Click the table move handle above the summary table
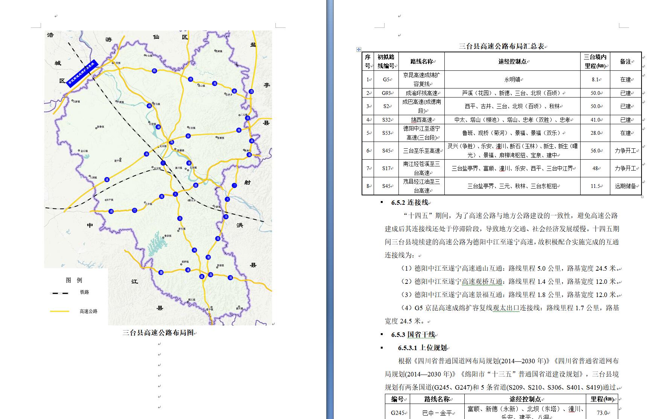 pyautogui.click(x=359, y=49)
